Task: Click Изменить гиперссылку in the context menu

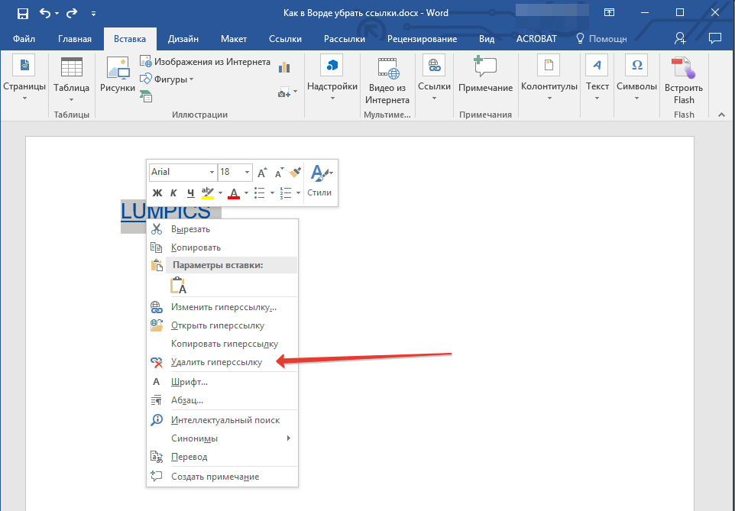Action: pos(223,307)
